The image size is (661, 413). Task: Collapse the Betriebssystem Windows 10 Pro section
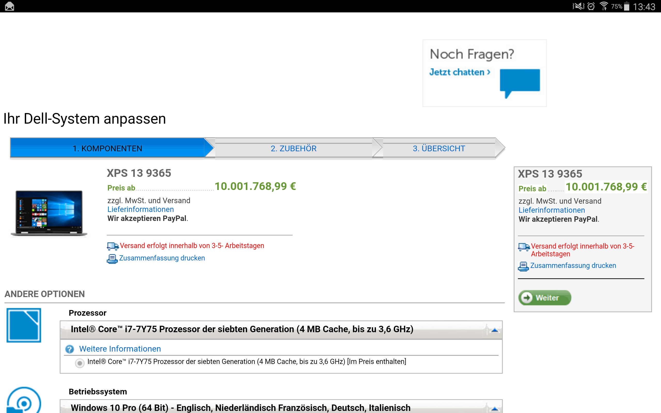coord(494,408)
